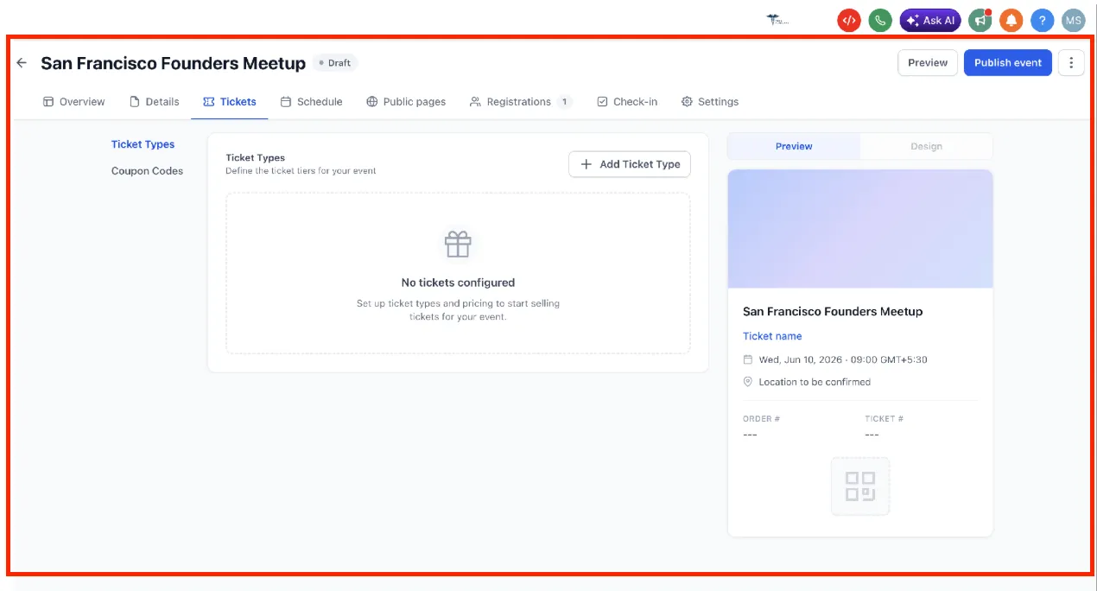1097x591 pixels.
Task: Open Coupon Codes section
Action: tap(147, 171)
